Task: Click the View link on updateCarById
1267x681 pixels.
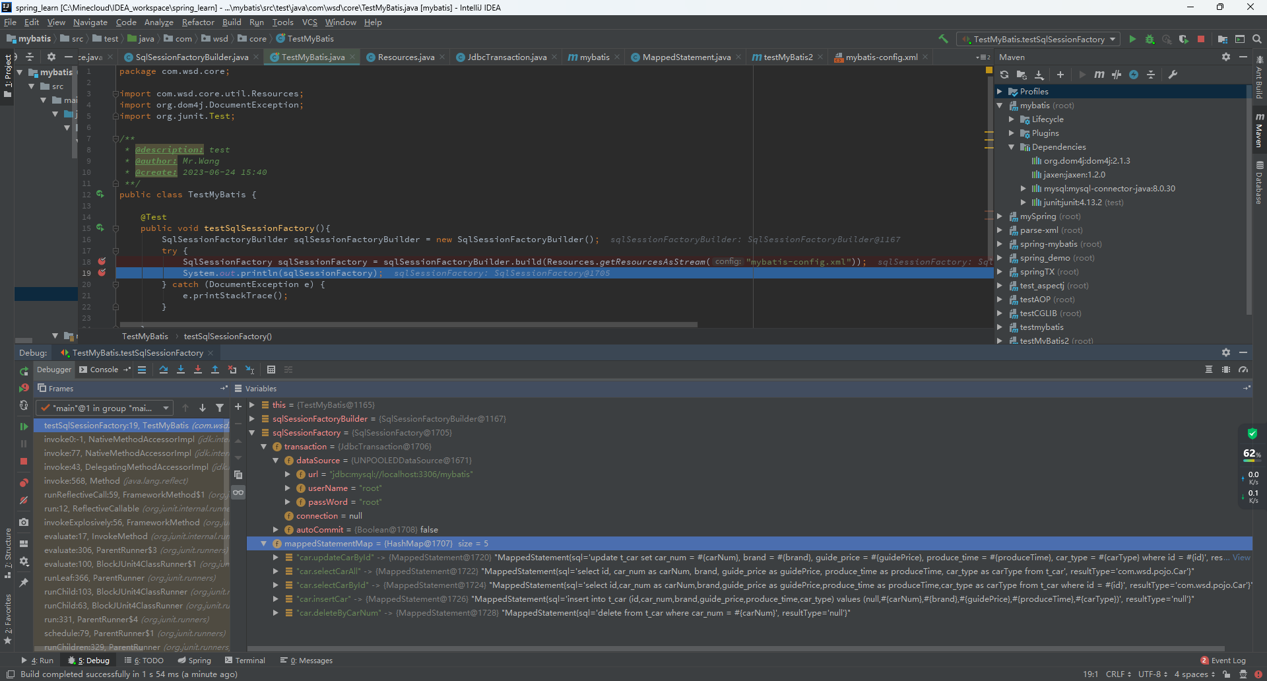Action: pyautogui.click(x=1241, y=558)
